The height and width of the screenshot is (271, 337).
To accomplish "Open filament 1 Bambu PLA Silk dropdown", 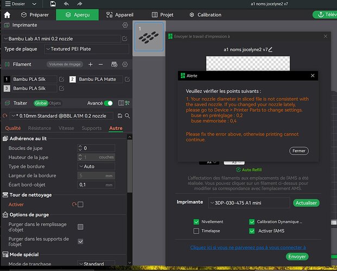I will click(34, 79).
